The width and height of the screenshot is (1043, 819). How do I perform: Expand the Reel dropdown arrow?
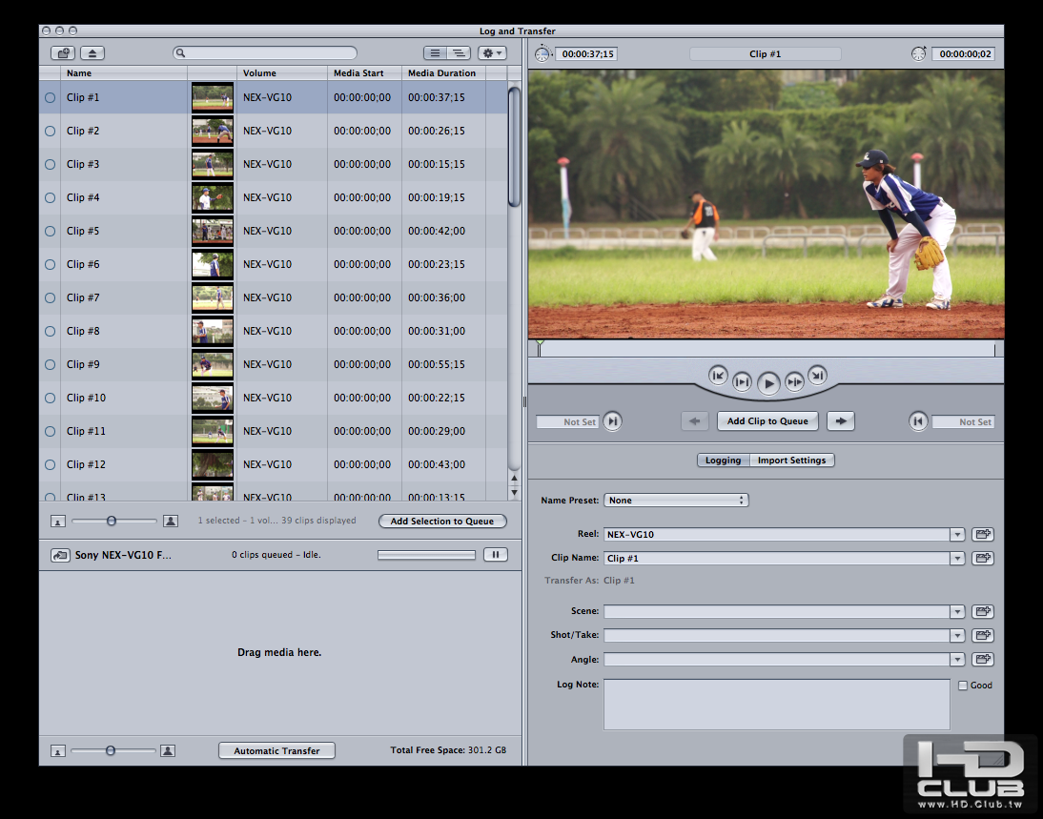click(x=957, y=534)
